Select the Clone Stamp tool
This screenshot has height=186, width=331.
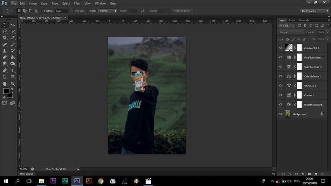pos(4,51)
